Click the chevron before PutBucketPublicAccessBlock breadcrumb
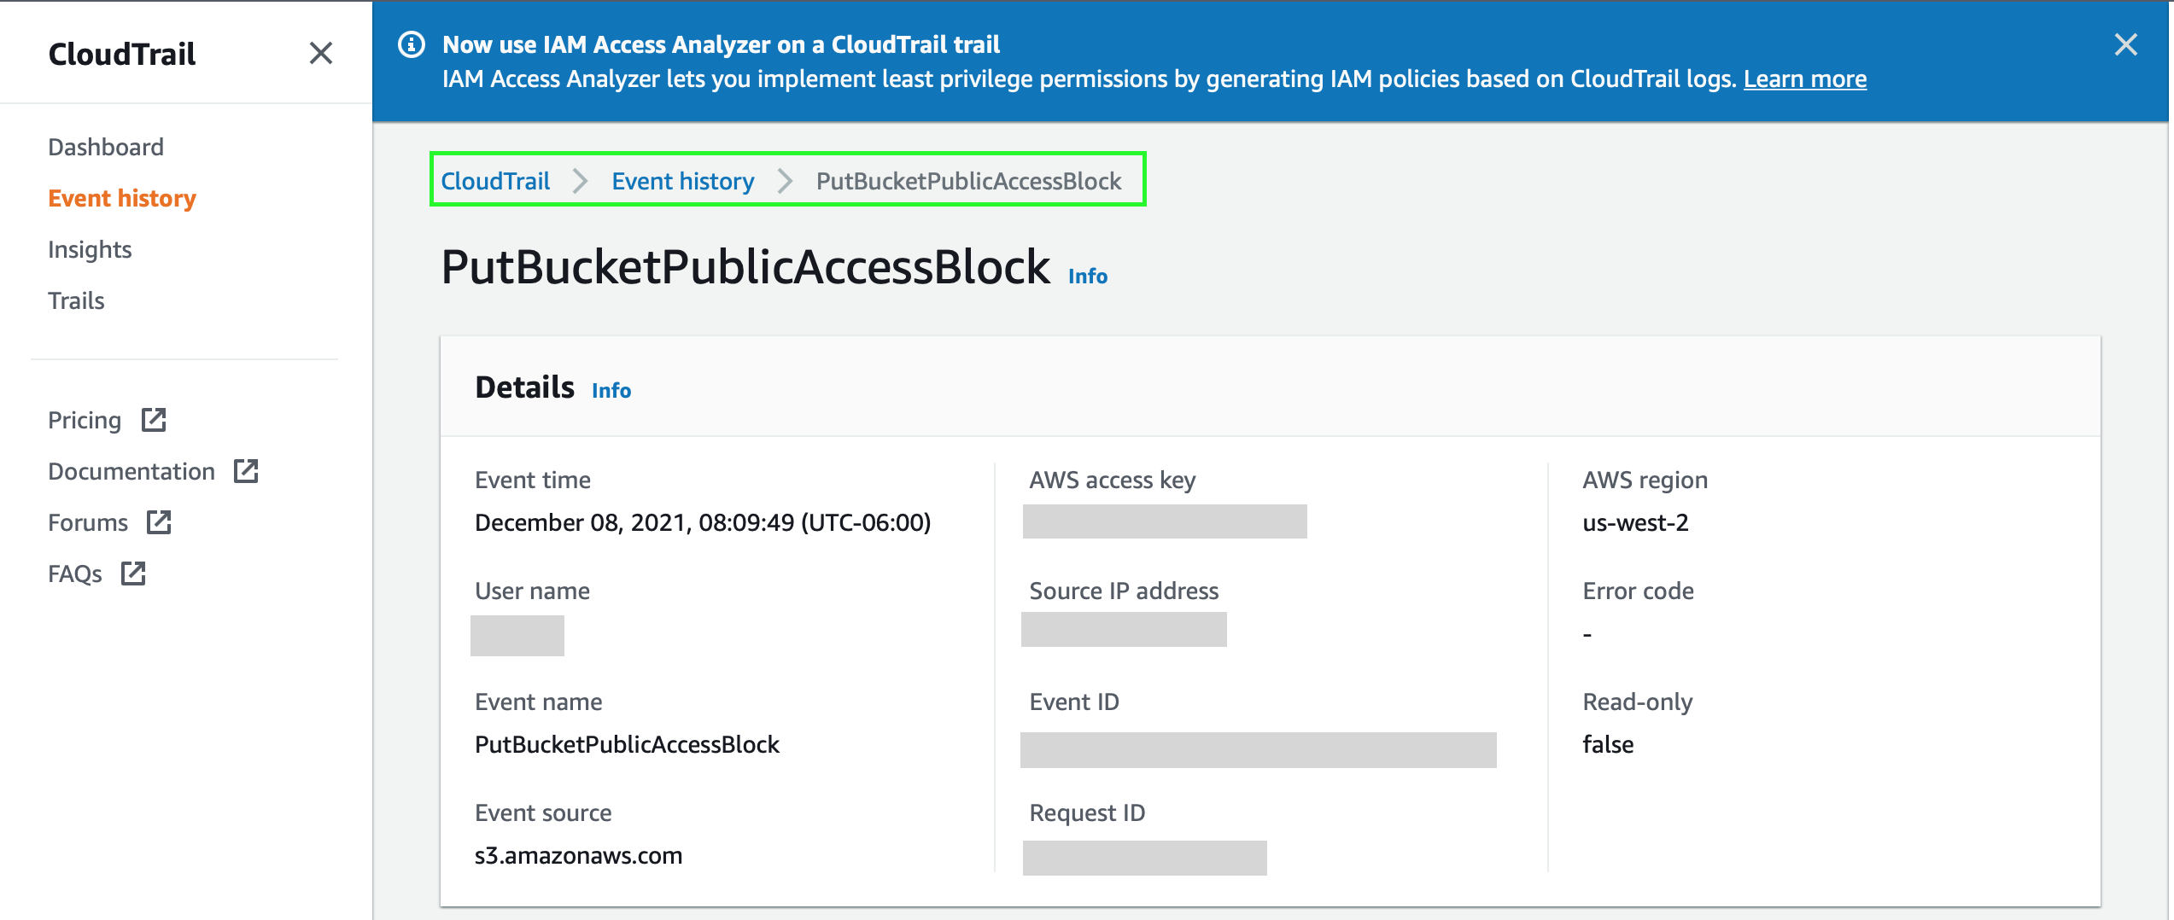Screen dimensions: 2174x920 [785, 181]
